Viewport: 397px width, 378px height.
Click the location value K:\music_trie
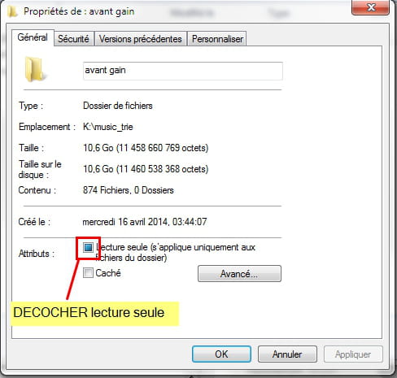point(108,127)
